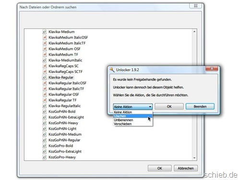Select the Klavika-RegularItalic font name
240x180 pixels.
click(65, 106)
